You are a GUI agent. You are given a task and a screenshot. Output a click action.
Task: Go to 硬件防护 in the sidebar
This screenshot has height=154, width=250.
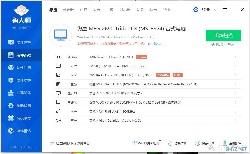(21, 80)
